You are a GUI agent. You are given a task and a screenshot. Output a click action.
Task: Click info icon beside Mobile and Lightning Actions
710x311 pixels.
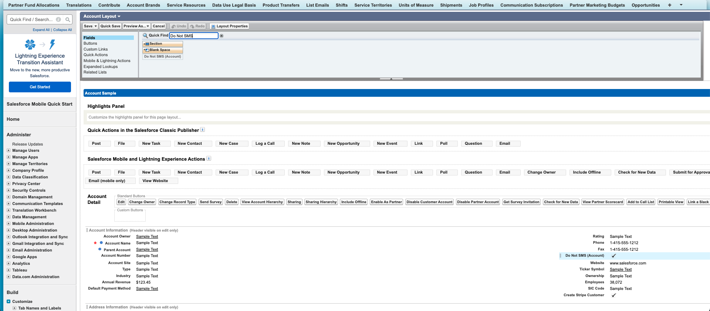(x=209, y=158)
